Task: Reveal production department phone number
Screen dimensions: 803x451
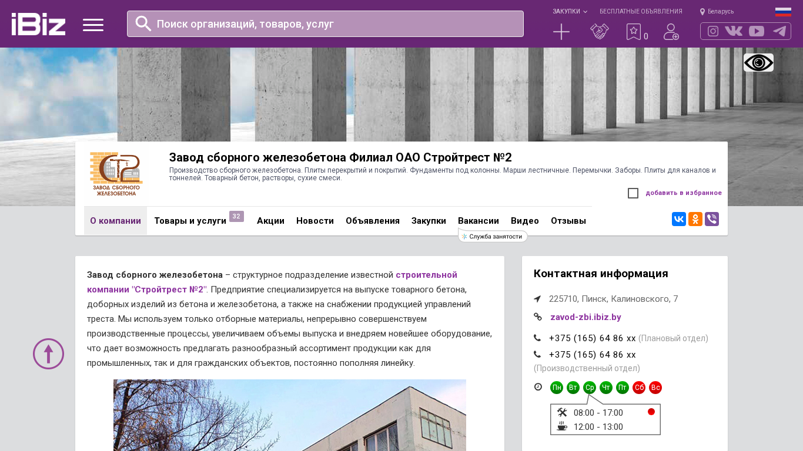Action: (x=593, y=355)
